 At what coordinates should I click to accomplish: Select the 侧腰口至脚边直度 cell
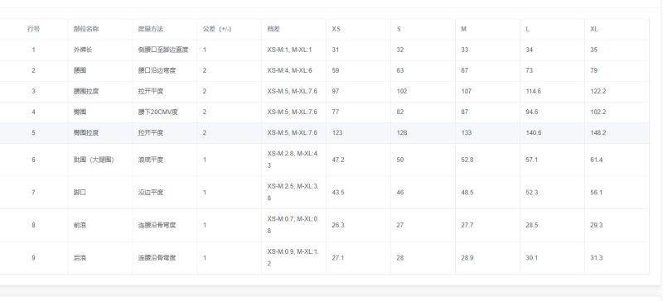[x=163, y=50]
